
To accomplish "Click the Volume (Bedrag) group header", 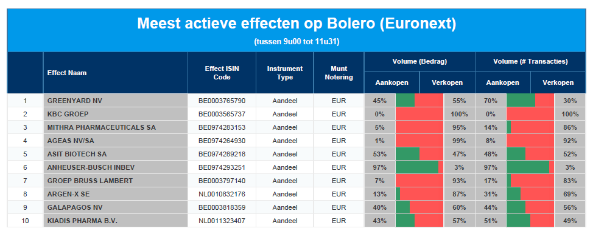I will coord(419,61).
